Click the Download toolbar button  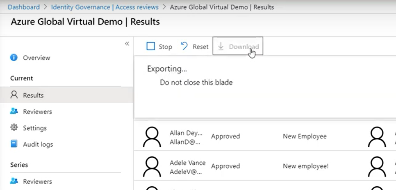(238, 46)
